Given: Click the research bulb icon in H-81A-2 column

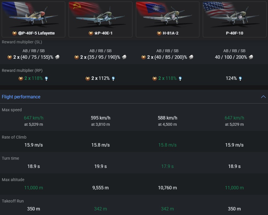Looking at the screenshot, I should tap(180, 78).
